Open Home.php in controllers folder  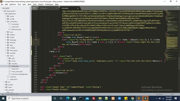click(x=15, y=24)
